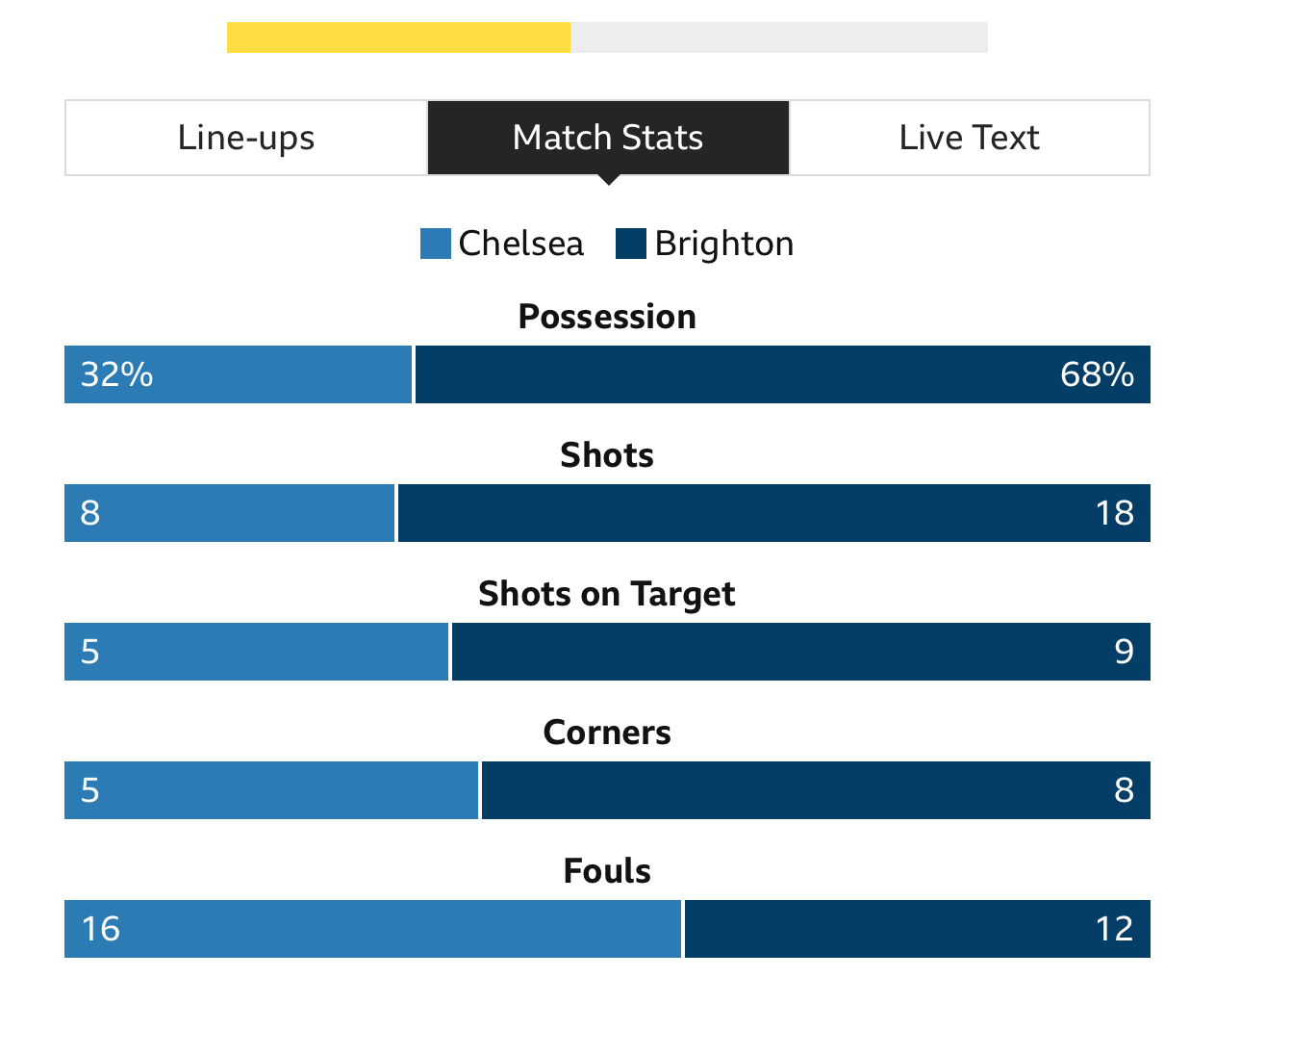Click Brighton's 12 fouls bar
The image size is (1316, 1055).
click(918, 929)
